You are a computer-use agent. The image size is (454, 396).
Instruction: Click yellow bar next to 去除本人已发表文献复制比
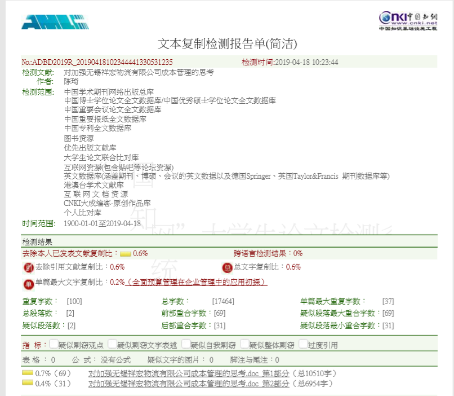(x=126, y=254)
